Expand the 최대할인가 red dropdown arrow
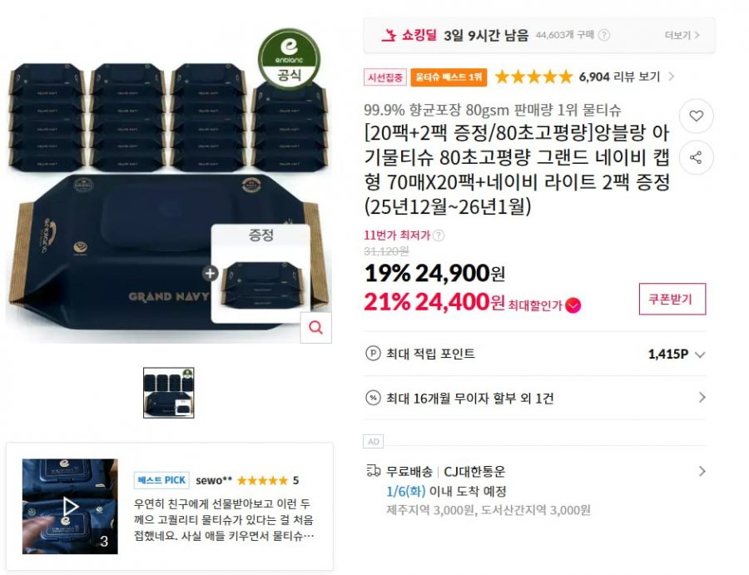 point(573,305)
